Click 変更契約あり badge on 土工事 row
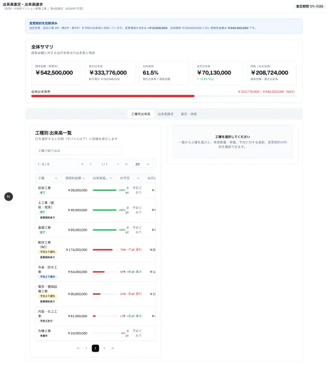Image resolution: width=328 pixels, height=367 pixels. point(48,218)
